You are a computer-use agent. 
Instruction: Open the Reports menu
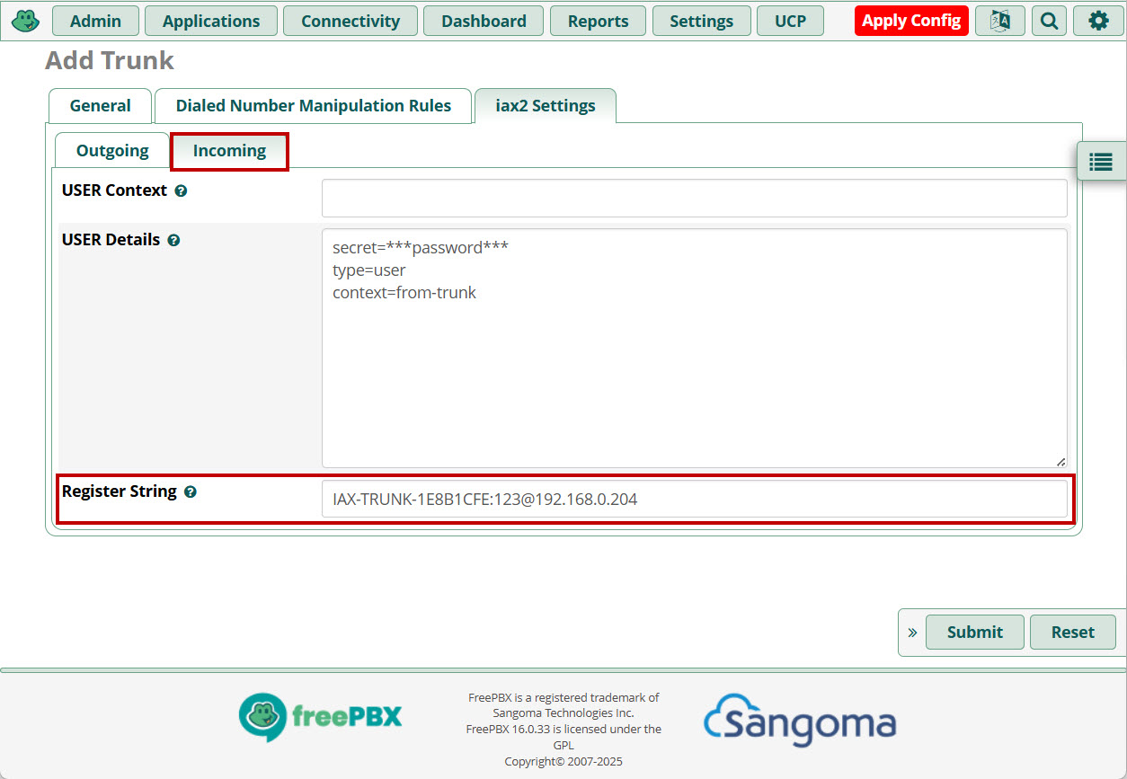pyautogui.click(x=598, y=21)
